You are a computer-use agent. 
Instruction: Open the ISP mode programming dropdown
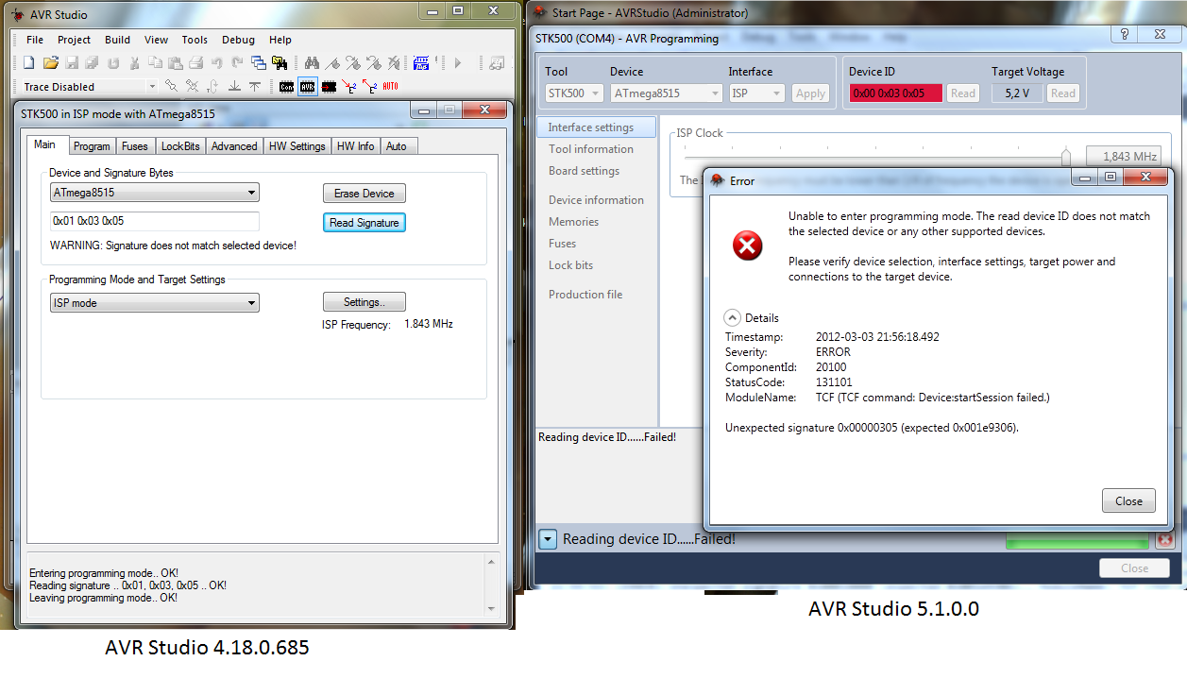click(x=253, y=302)
